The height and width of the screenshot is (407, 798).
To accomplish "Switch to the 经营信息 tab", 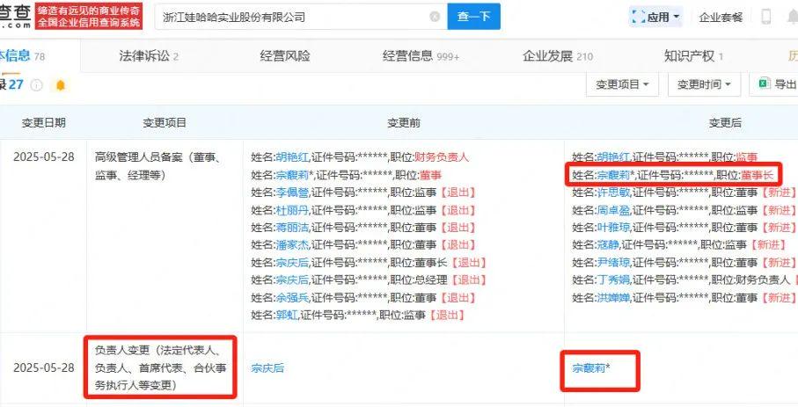I will 421,56.
